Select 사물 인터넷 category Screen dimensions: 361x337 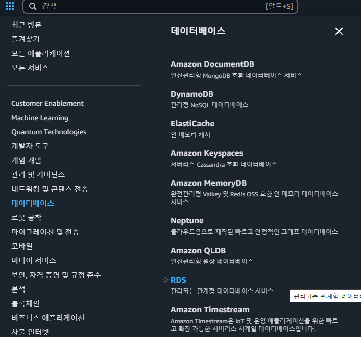pyautogui.click(x=30, y=332)
